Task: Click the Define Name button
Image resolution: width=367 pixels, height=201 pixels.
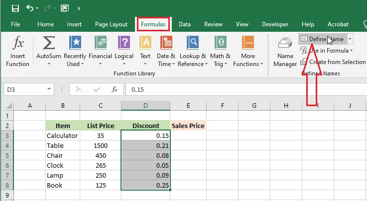Action: (322, 39)
